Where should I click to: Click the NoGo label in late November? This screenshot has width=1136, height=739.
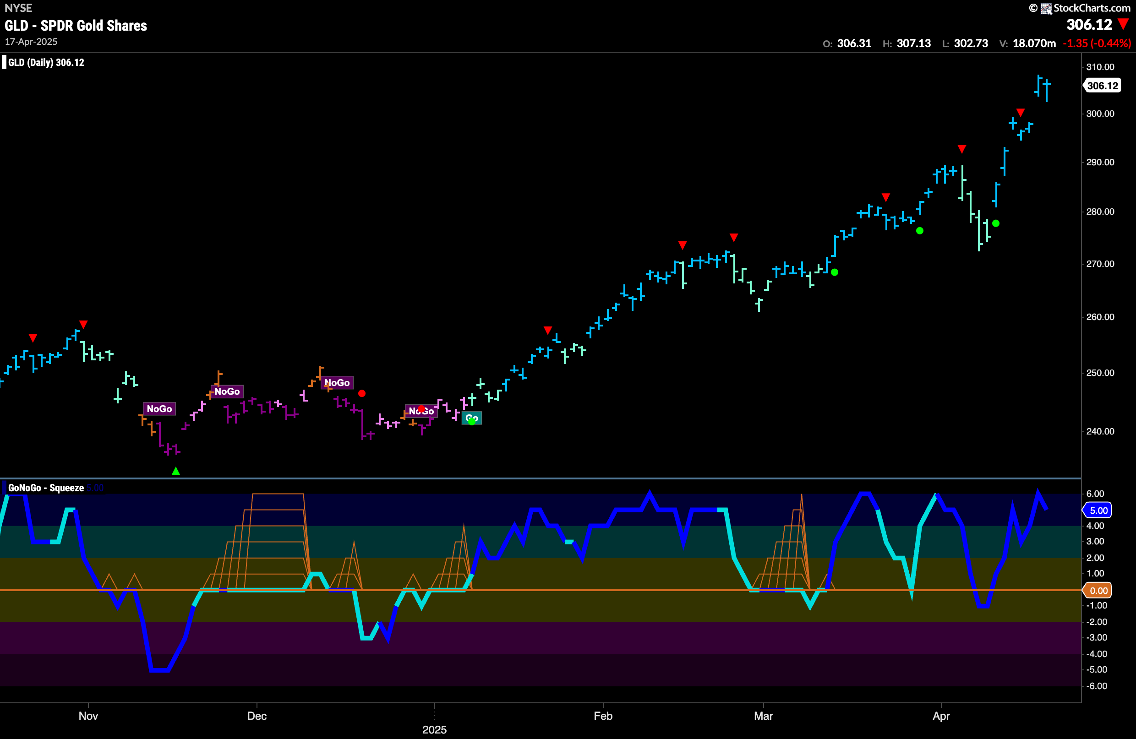227,391
